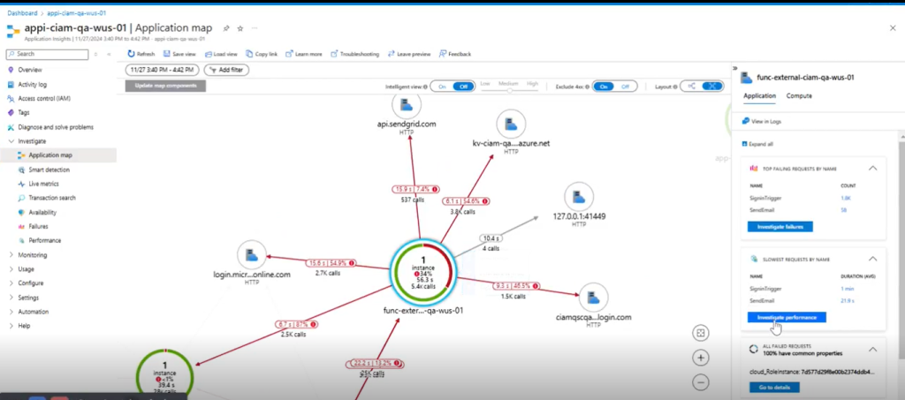The image size is (905, 400).
Task: Click Leave preview
Action: coord(409,54)
